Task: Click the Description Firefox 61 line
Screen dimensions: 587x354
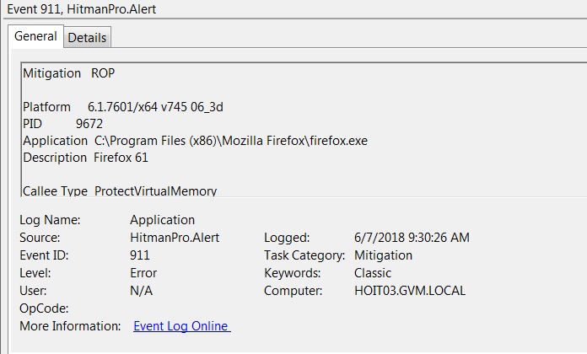Action: 86,158
